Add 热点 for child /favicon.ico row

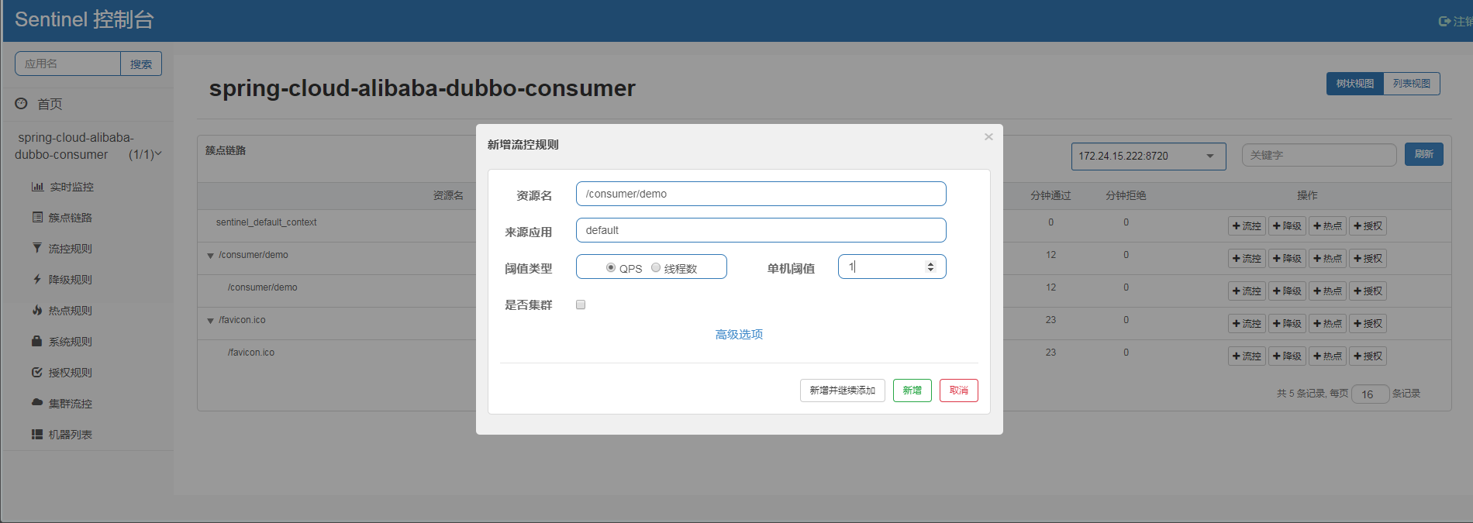click(1328, 356)
